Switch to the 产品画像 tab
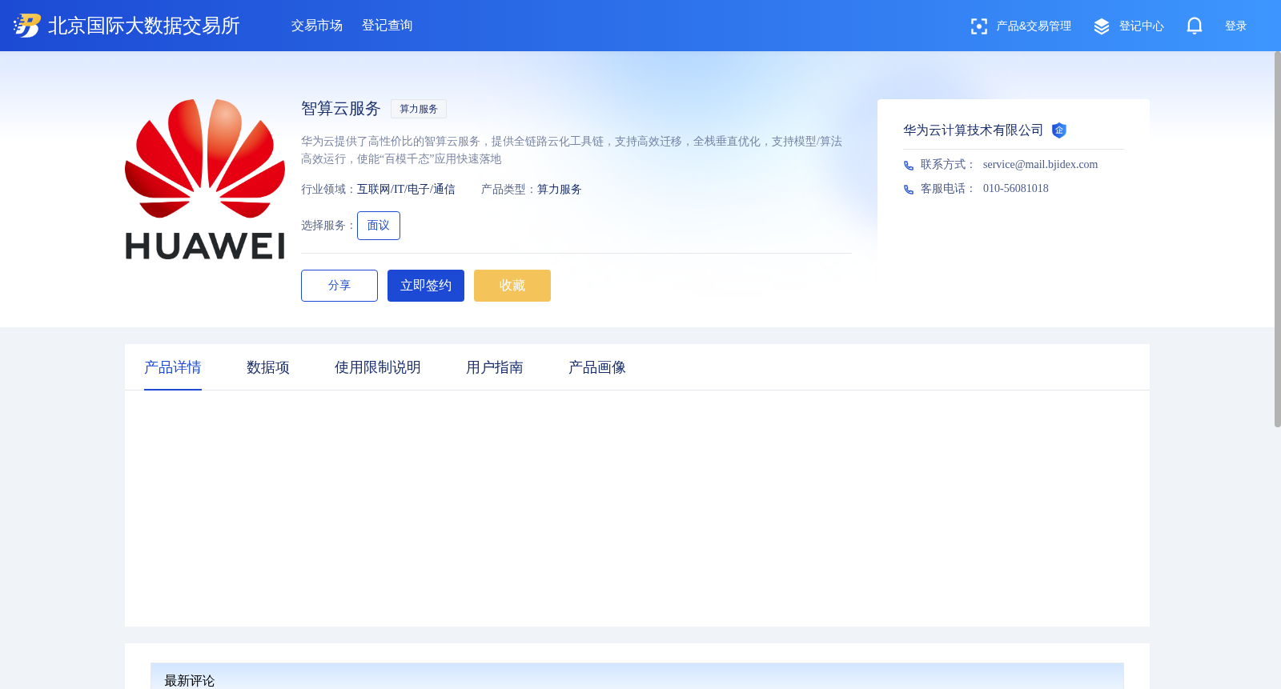This screenshot has height=689, width=1281. (x=597, y=367)
